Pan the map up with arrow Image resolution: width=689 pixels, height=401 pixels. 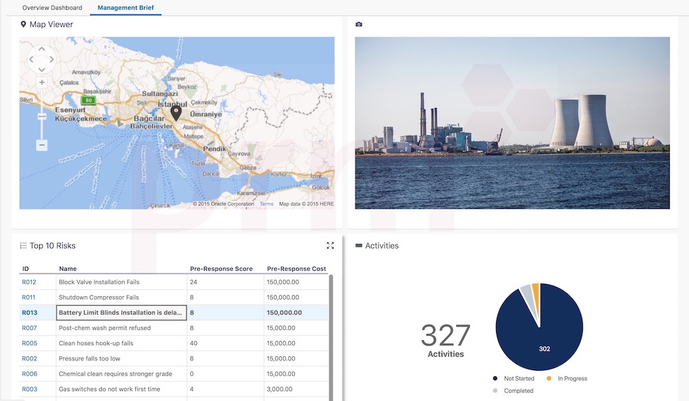[x=42, y=50]
